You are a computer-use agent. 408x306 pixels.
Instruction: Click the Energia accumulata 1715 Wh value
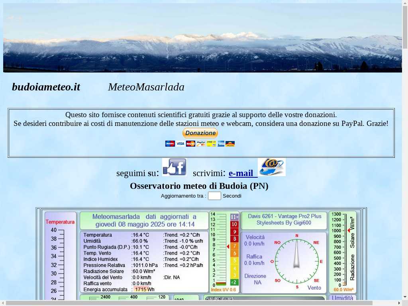point(145,289)
